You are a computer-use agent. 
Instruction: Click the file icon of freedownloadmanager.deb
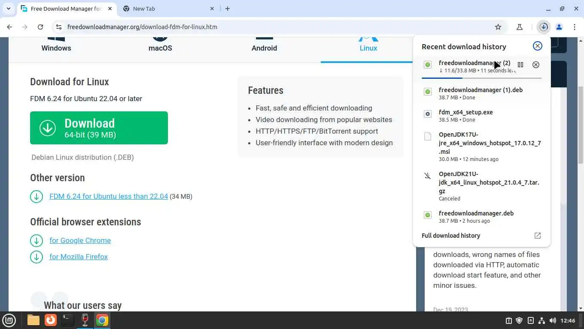coord(427,215)
